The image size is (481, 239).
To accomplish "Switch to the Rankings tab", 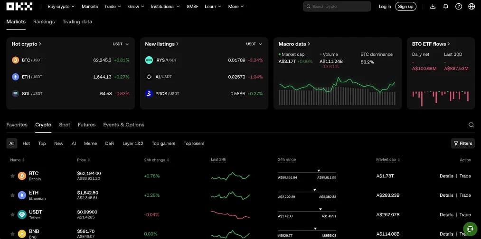I will [x=44, y=22].
